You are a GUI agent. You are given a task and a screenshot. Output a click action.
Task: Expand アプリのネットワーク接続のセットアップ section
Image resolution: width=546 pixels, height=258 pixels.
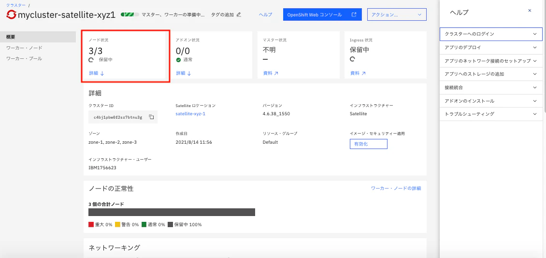pyautogui.click(x=491, y=61)
